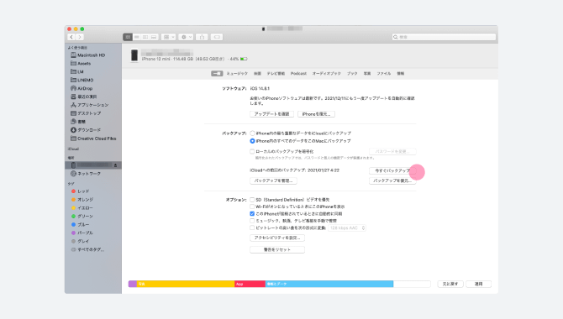This screenshot has width=563, height=319.
Task: Select the connected iPhone device in sidebar
Action: click(x=93, y=165)
